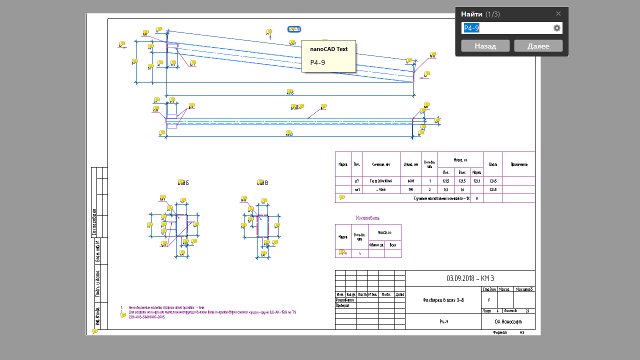Click the Изготовить table heading
The image size is (640, 360).
[367, 218]
